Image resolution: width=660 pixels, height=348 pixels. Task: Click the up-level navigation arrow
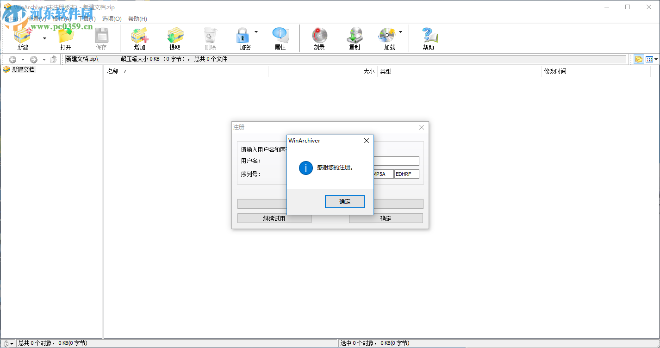pyautogui.click(x=54, y=59)
